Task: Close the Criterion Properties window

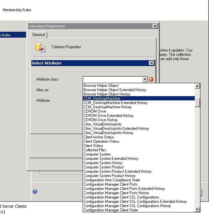Action: click(155, 26)
